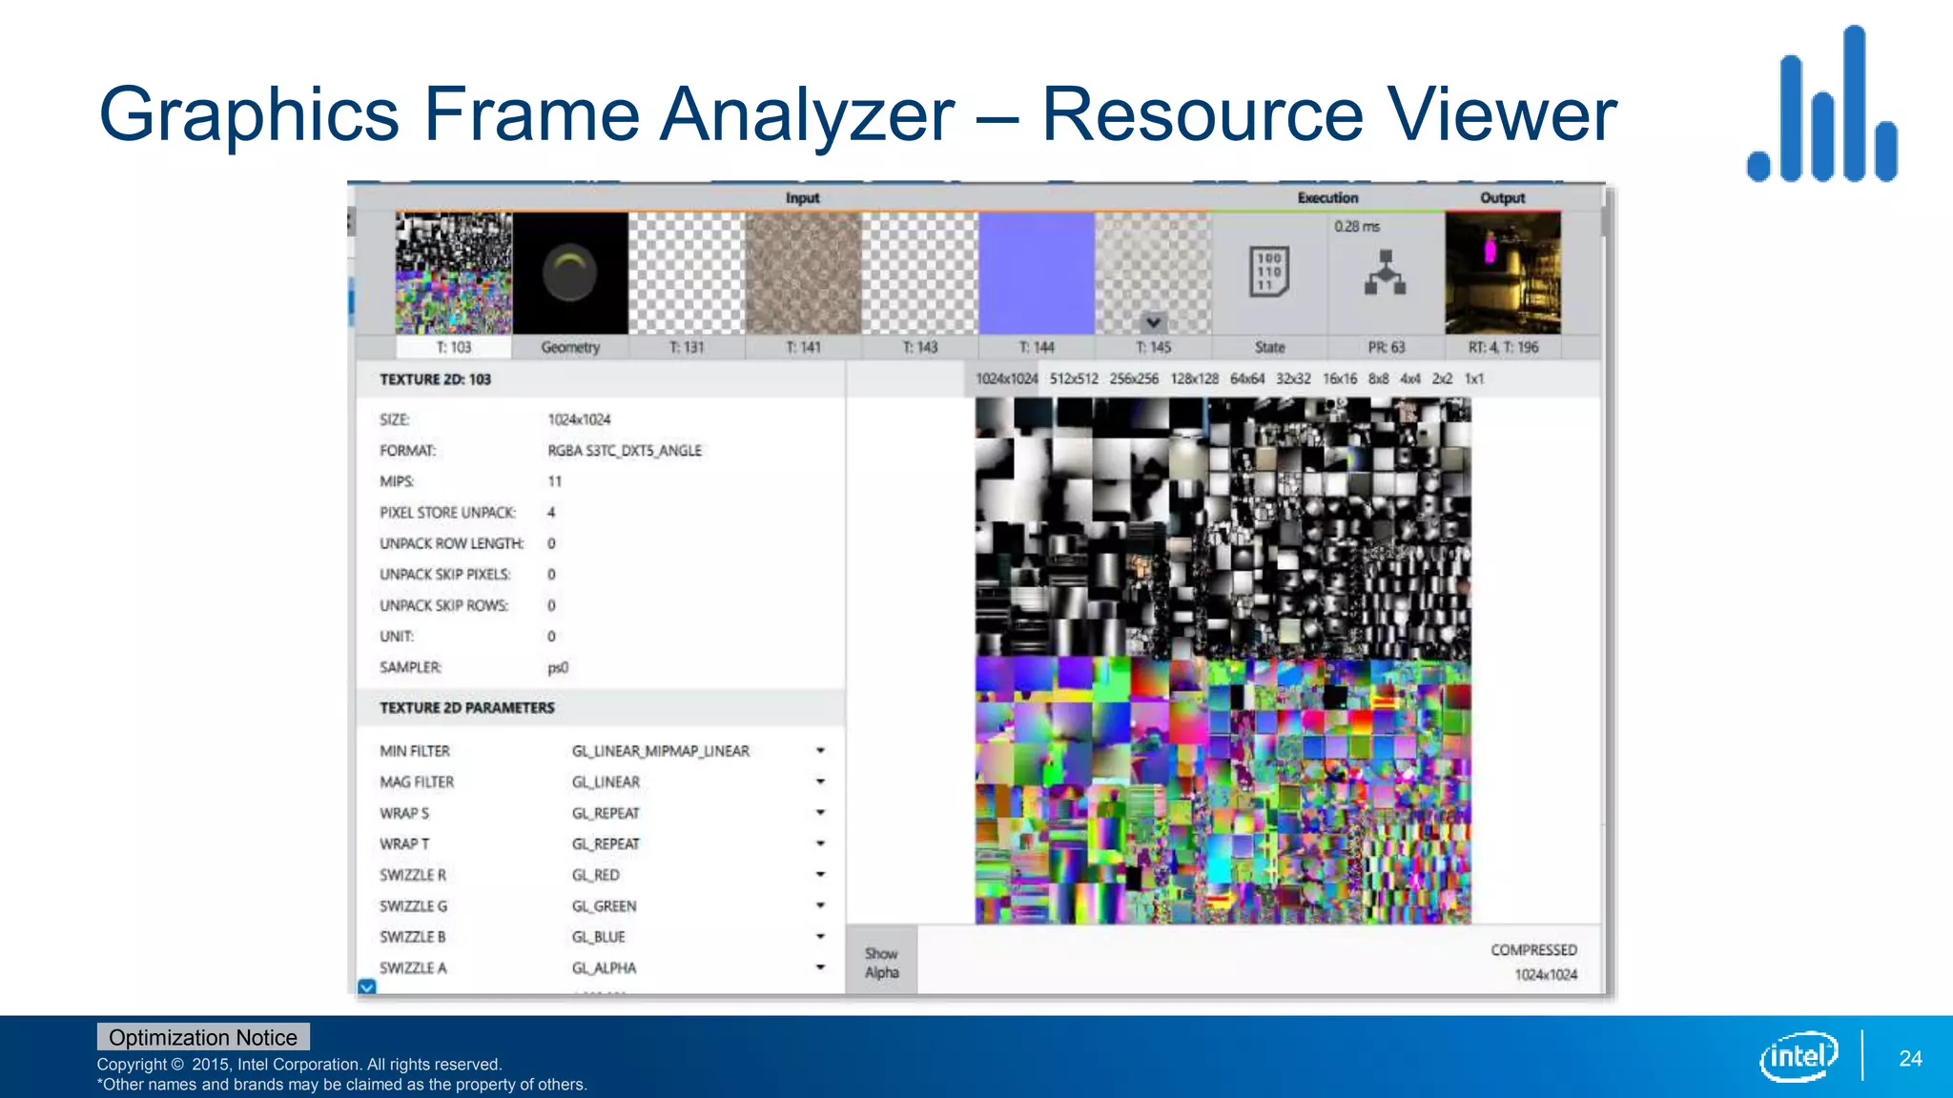Screen dimensions: 1953x1098
Task: Select the T: 131 texture thumbnail
Action: click(x=687, y=274)
